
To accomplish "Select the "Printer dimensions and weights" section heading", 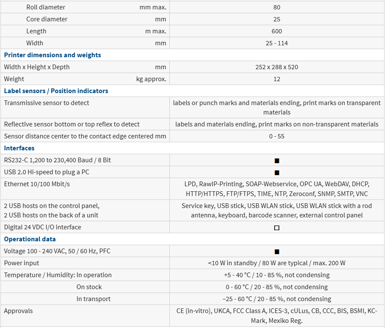I will [52, 55].
